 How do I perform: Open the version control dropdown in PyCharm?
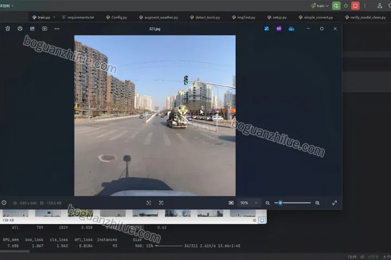point(7,6)
